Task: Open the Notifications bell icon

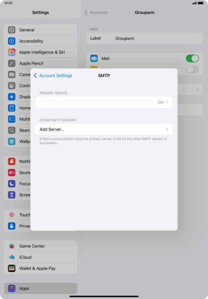Action: [x=12, y=161]
